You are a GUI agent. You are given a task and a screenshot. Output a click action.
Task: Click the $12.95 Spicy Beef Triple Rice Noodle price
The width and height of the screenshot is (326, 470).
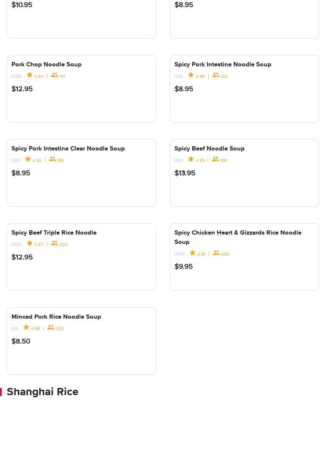pyautogui.click(x=22, y=257)
